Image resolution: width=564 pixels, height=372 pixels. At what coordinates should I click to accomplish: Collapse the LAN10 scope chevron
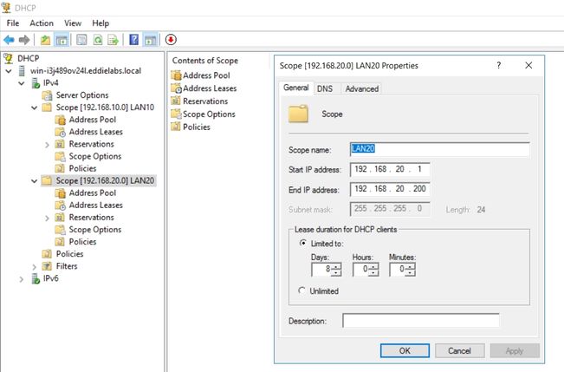click(x=34, y=108)
